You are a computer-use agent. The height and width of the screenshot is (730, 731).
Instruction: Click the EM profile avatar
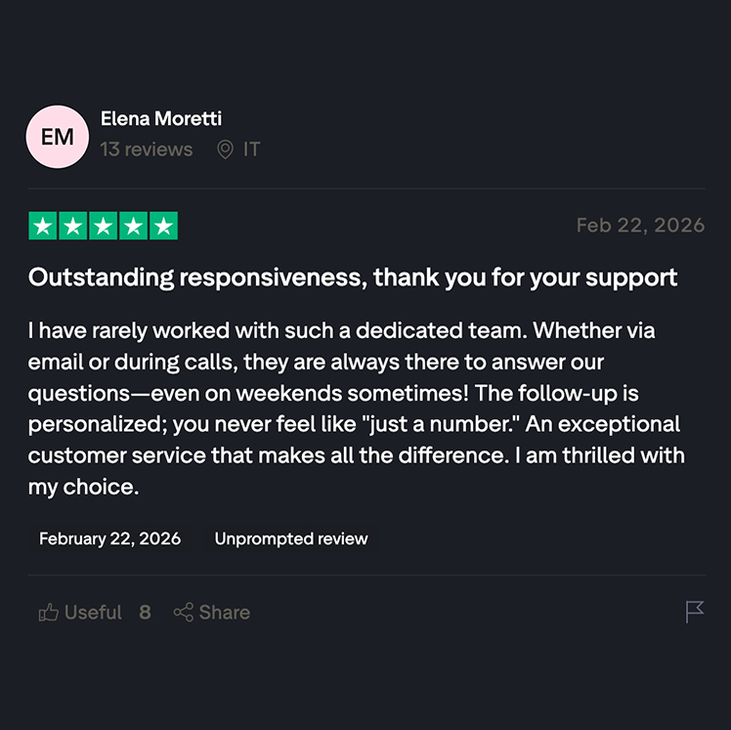point(58,137)
